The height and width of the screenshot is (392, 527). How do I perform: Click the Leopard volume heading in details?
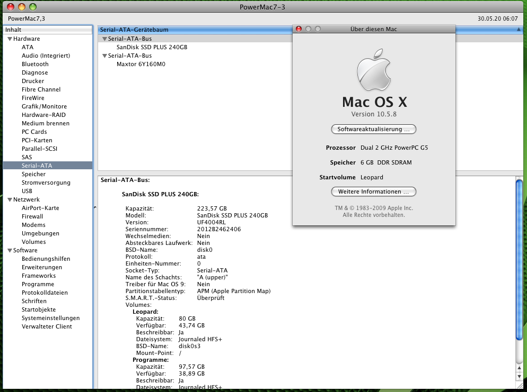tap(145, 312)
